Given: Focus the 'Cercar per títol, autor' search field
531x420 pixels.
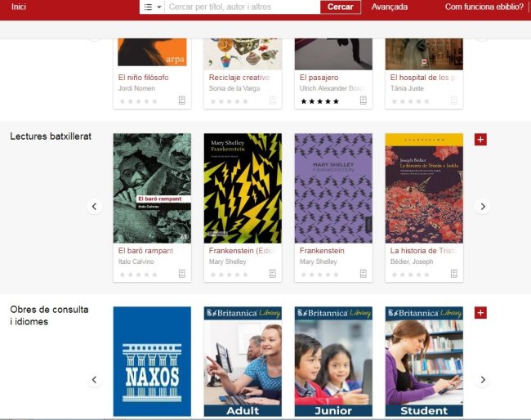Looking at the screenshot, I should pyautogui.click(x=243, y=7).
